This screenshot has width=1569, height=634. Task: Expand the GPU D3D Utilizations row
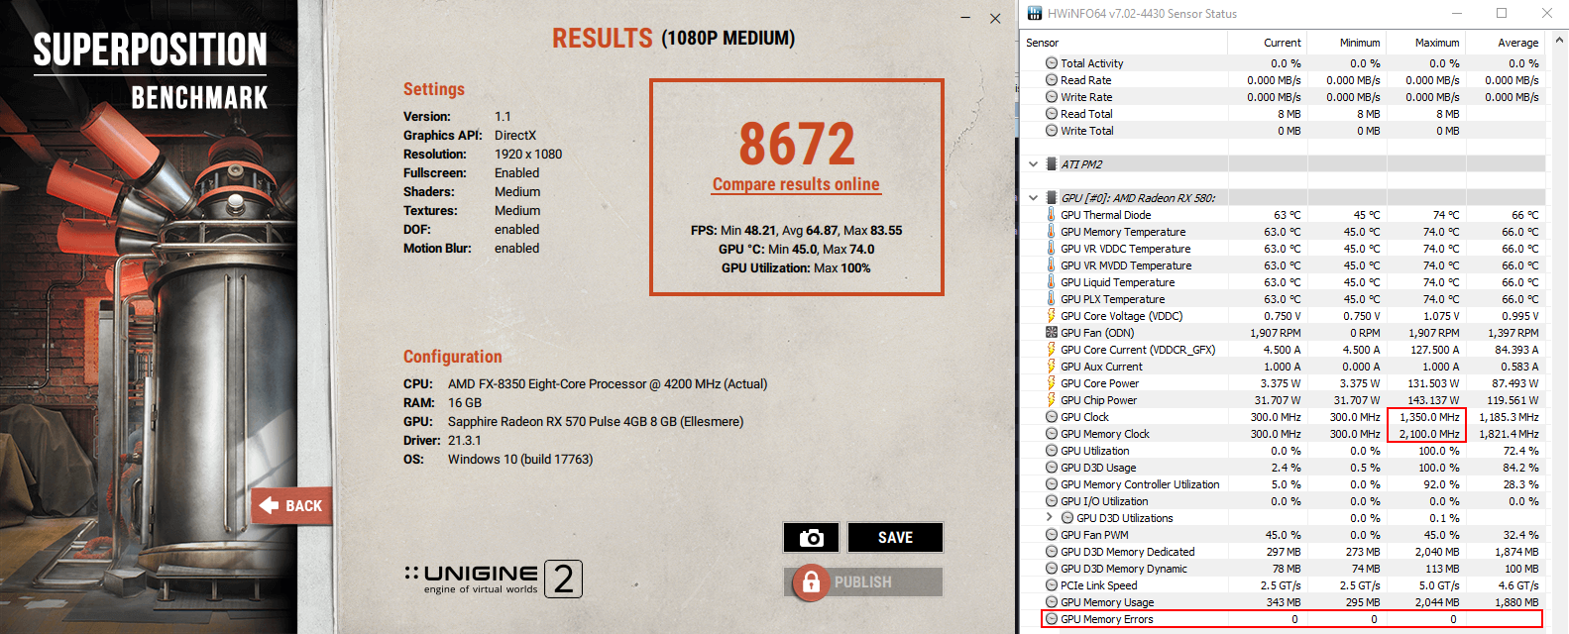pyautogui.click(x=1050, y=518)
